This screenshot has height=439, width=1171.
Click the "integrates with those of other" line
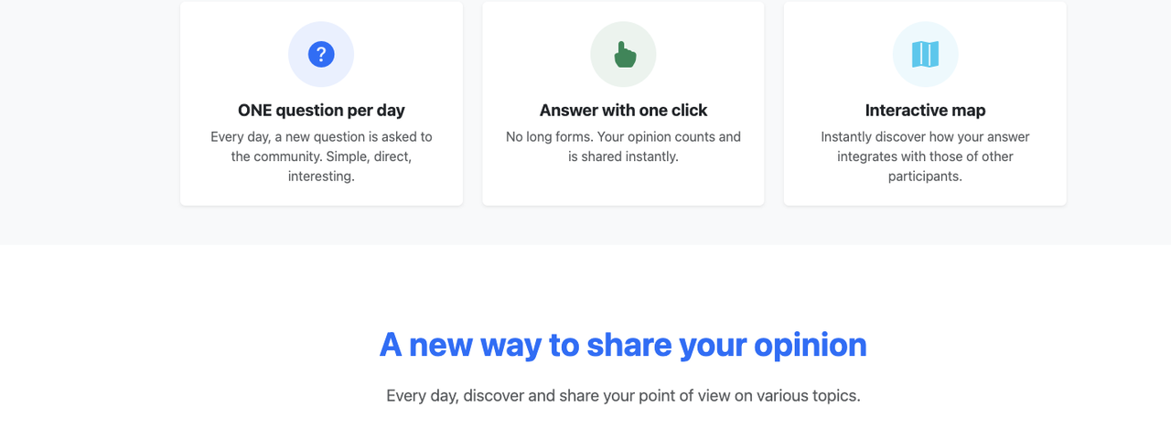pos(925,156)
